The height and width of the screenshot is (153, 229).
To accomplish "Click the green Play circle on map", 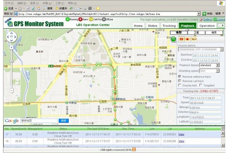I will [173, 39].
